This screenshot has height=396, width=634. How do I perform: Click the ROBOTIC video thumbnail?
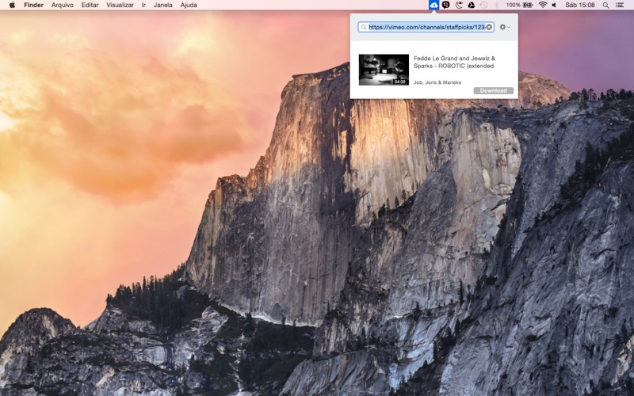384,70
